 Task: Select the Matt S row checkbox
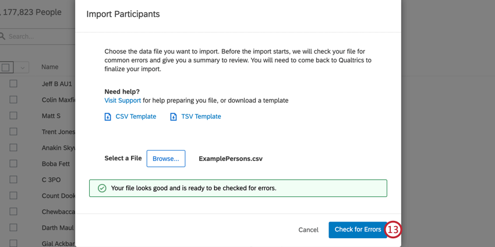click(13, 116)
